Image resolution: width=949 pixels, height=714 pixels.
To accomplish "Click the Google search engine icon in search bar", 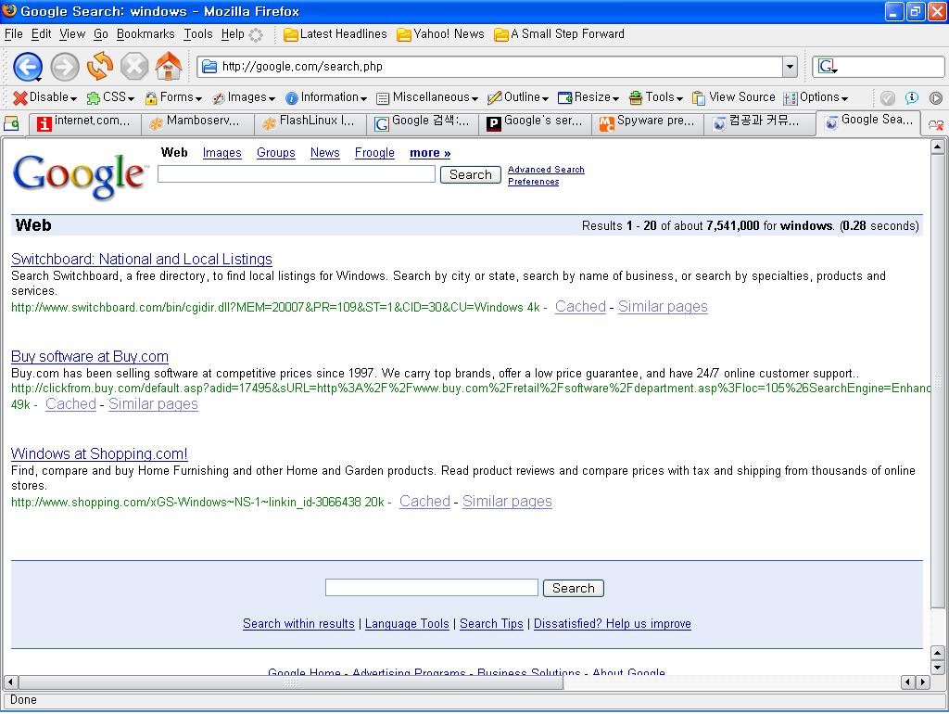I will pyautogui.click(x=828, y=66).
